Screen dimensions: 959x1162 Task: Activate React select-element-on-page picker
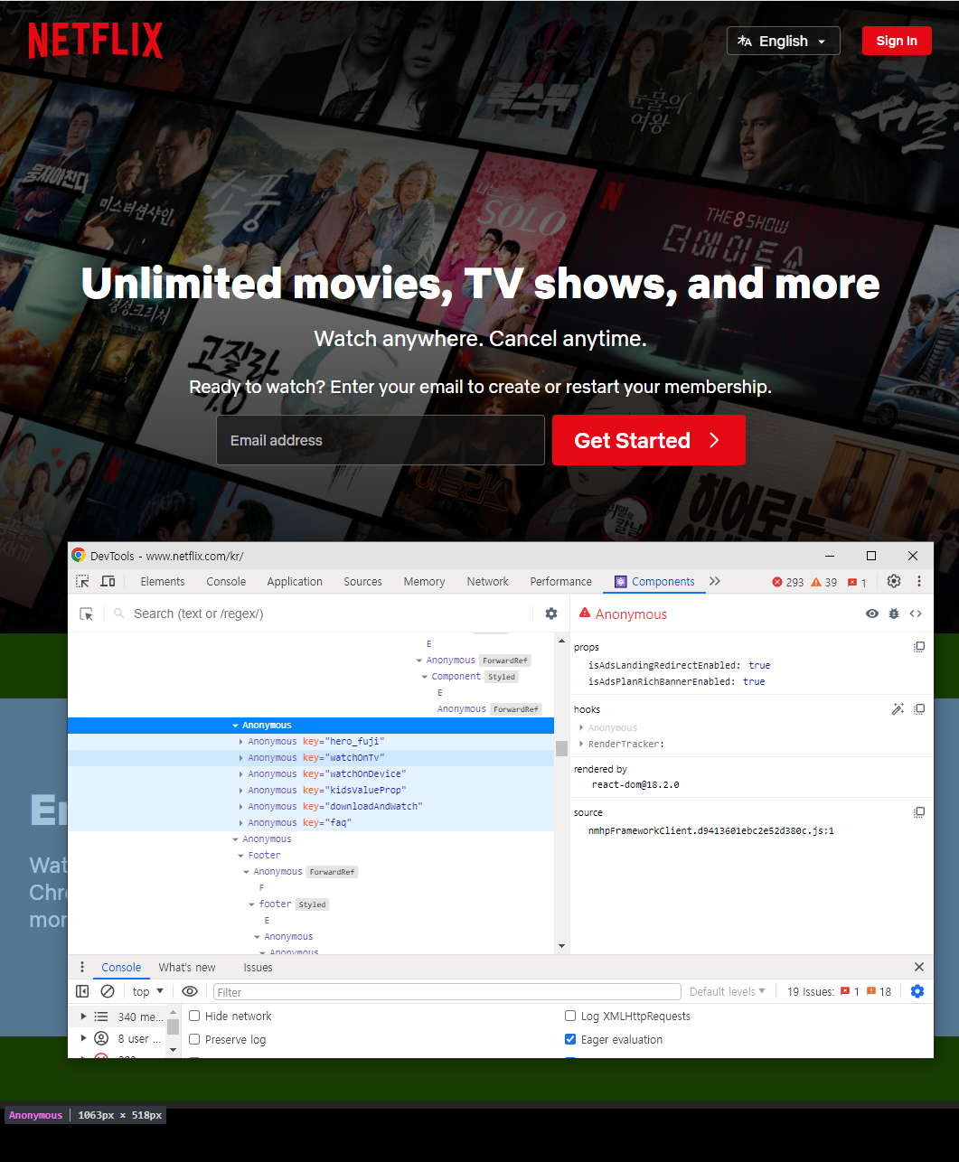coord(87,614)
